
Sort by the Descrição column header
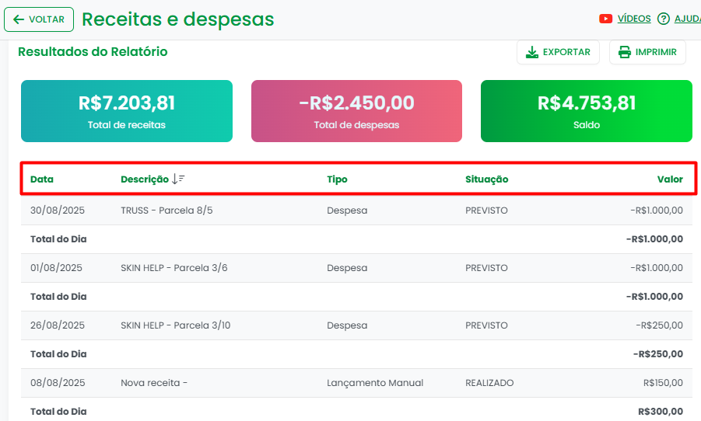(x=145, y=179)
